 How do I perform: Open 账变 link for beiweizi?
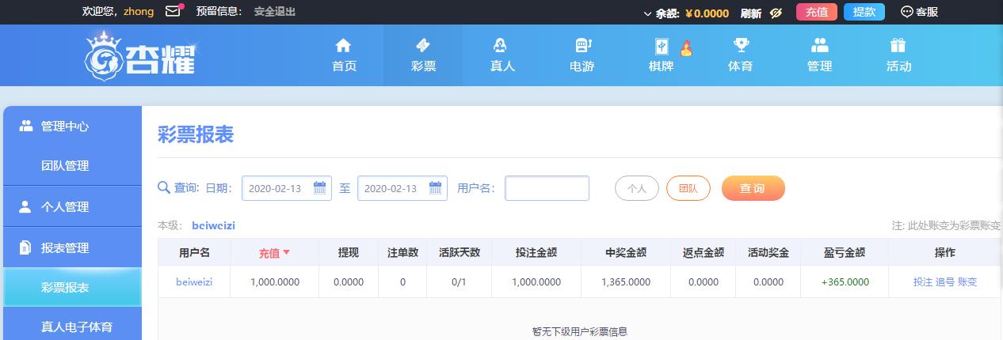click(x=967, y=281)
